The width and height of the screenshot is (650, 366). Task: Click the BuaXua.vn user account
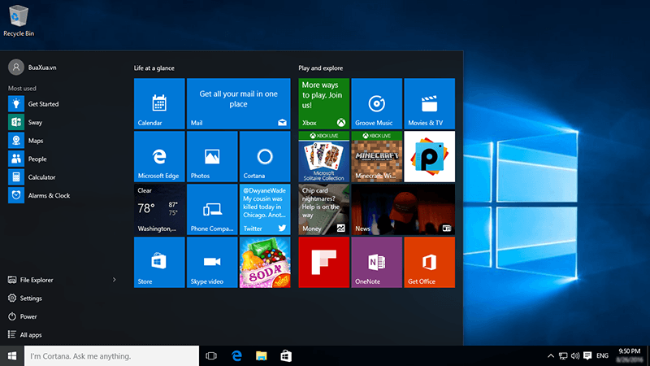click(32, 68)
